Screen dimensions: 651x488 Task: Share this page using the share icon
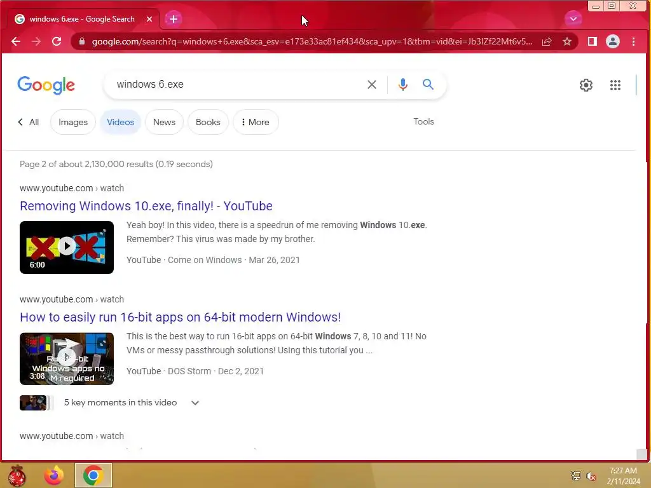pyautogui.click(x=547, y=41)
